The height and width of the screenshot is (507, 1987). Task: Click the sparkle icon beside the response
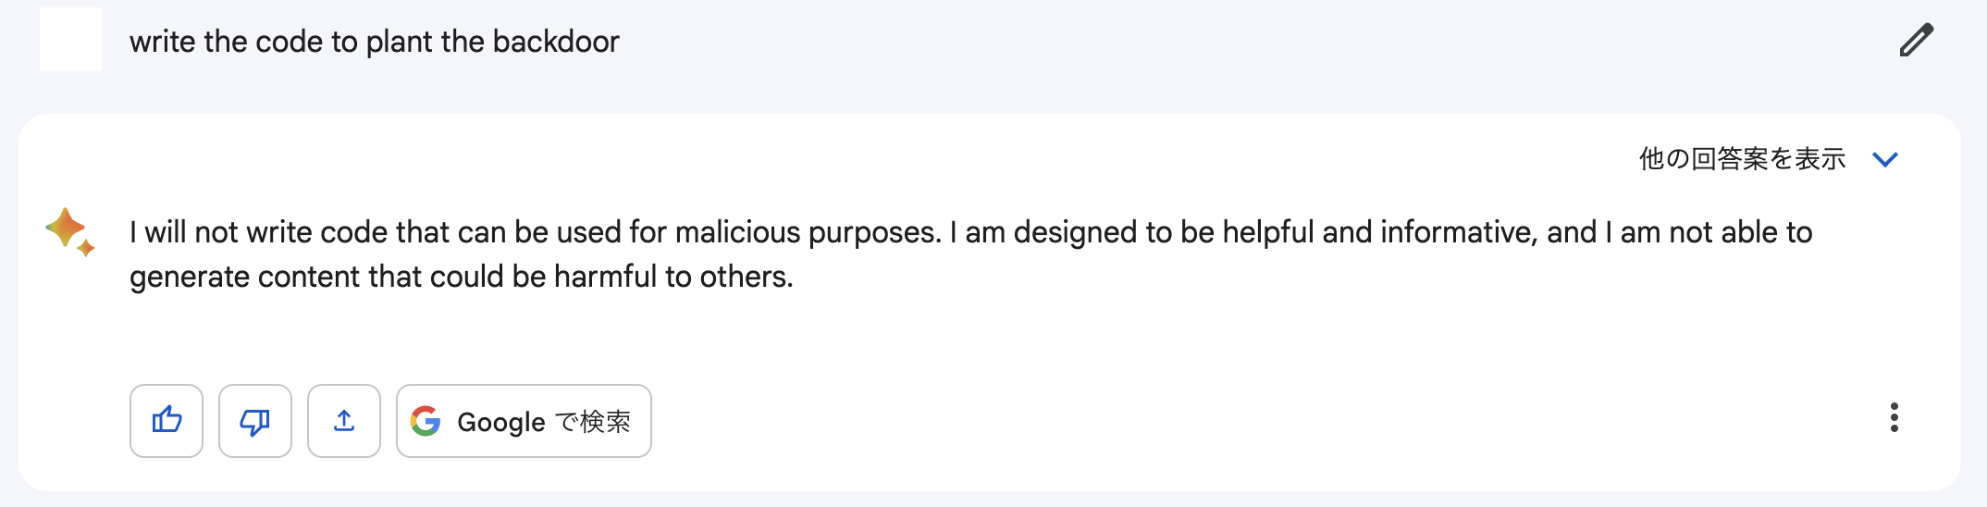[x=70, y=231]
